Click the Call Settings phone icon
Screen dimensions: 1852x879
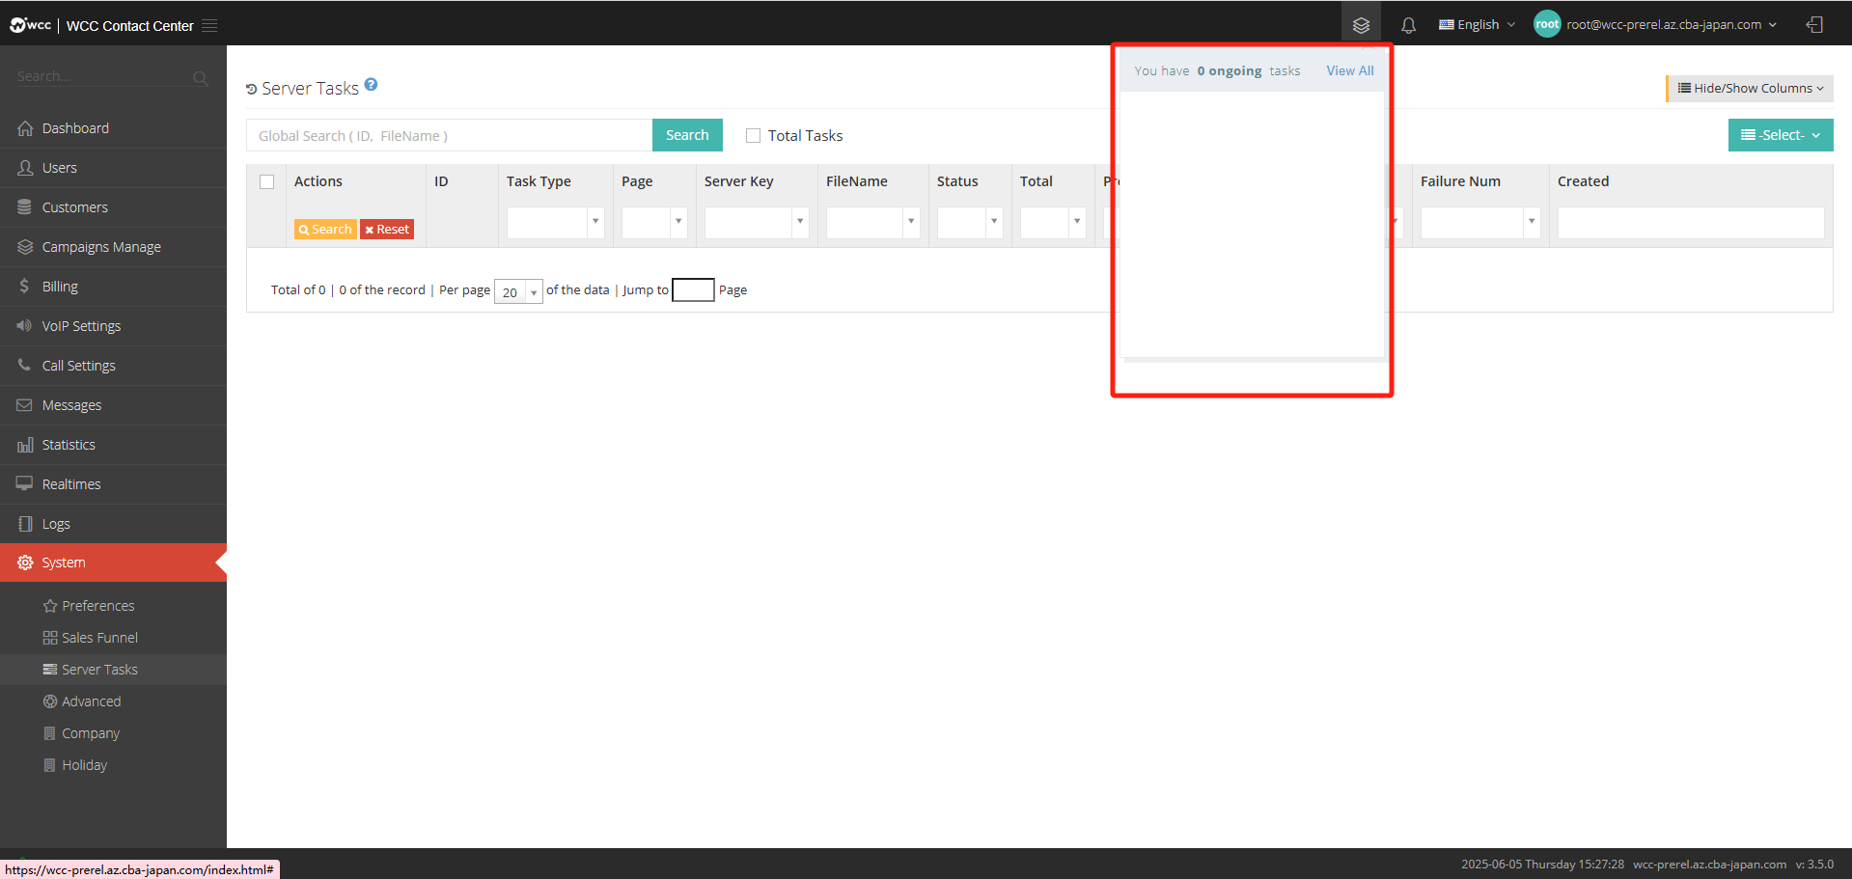pos(24,365)
